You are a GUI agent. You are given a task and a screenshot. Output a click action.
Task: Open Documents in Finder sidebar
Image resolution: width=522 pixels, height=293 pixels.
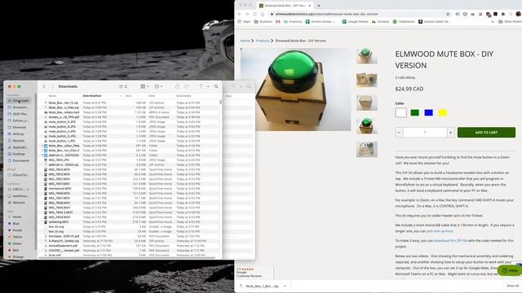click(x=19, y=160)
